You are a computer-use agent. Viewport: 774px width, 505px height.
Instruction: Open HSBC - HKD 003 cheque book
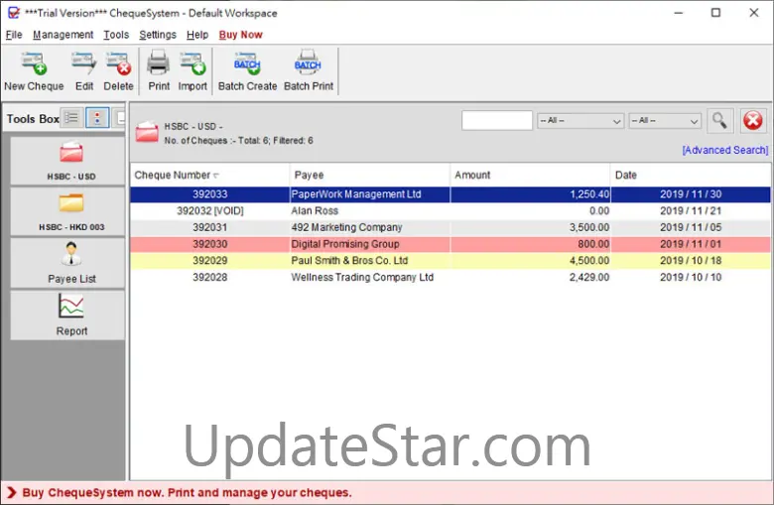tap(67, 211)
